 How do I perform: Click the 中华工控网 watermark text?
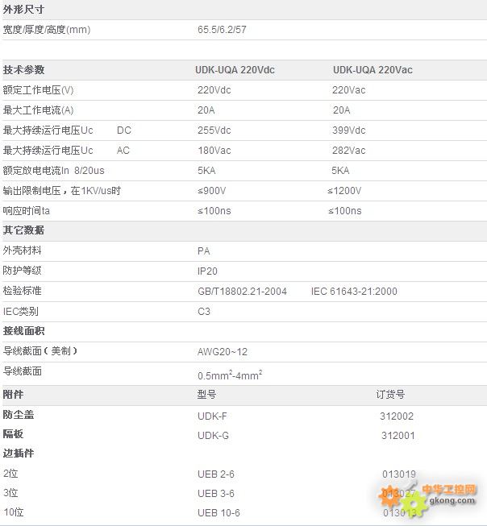pos(450,489)
